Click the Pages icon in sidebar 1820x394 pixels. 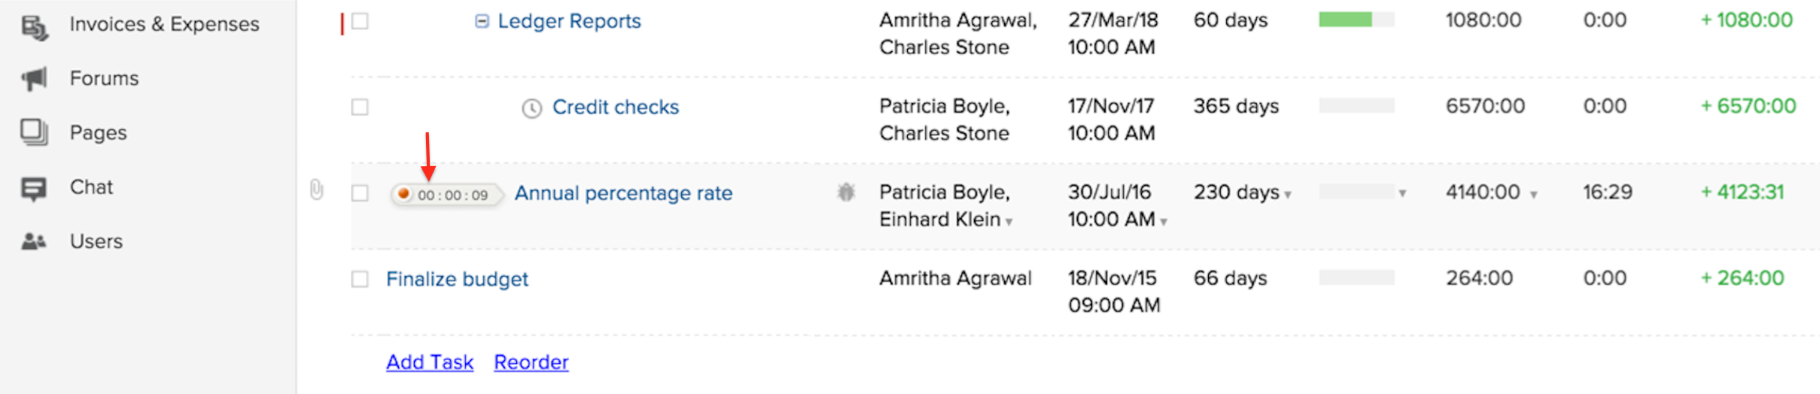coord(35,133)
